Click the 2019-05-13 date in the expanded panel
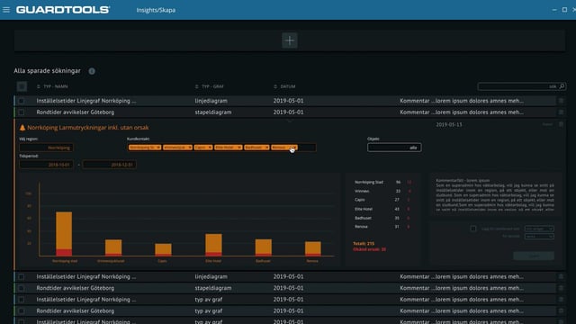The image size is (576, 324). click(449, 124)
